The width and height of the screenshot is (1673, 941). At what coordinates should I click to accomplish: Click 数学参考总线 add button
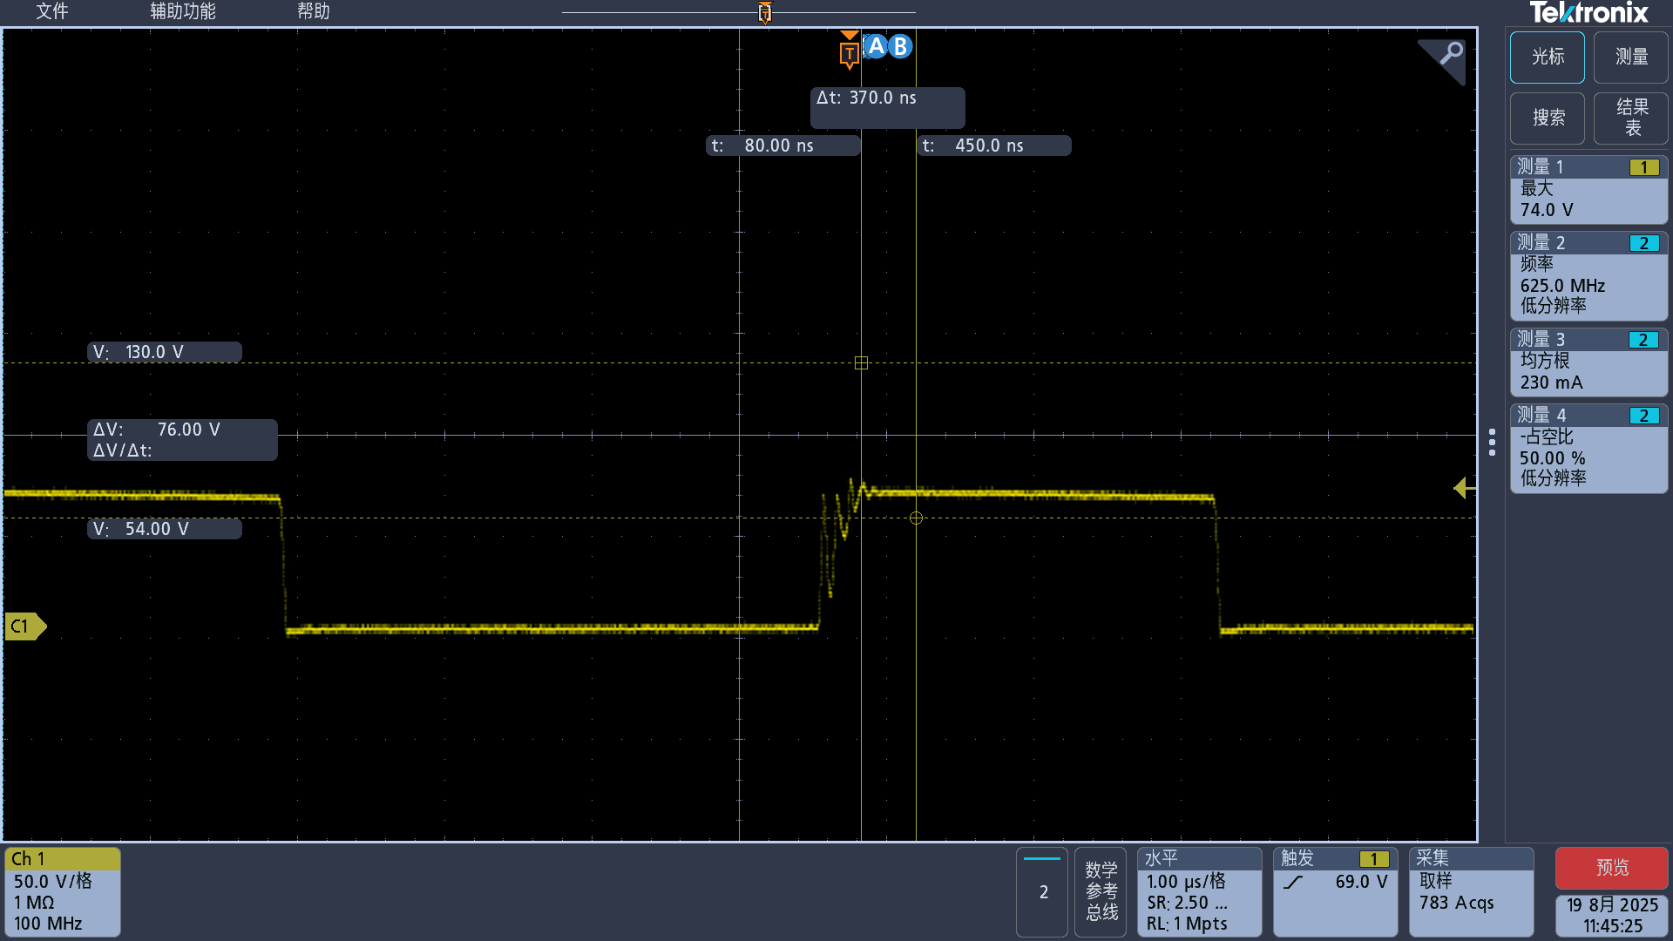point(1101,891)
